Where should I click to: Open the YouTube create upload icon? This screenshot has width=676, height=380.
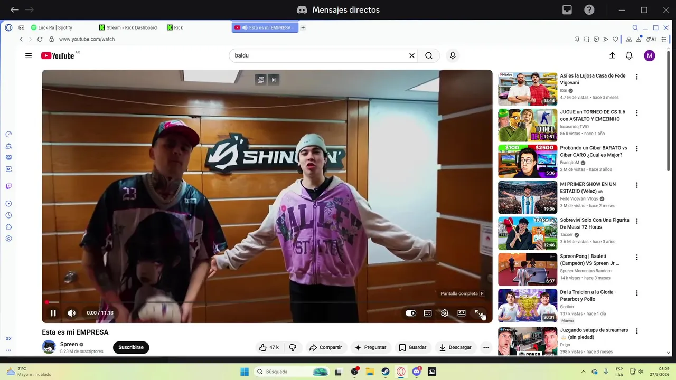coord(612,55)
